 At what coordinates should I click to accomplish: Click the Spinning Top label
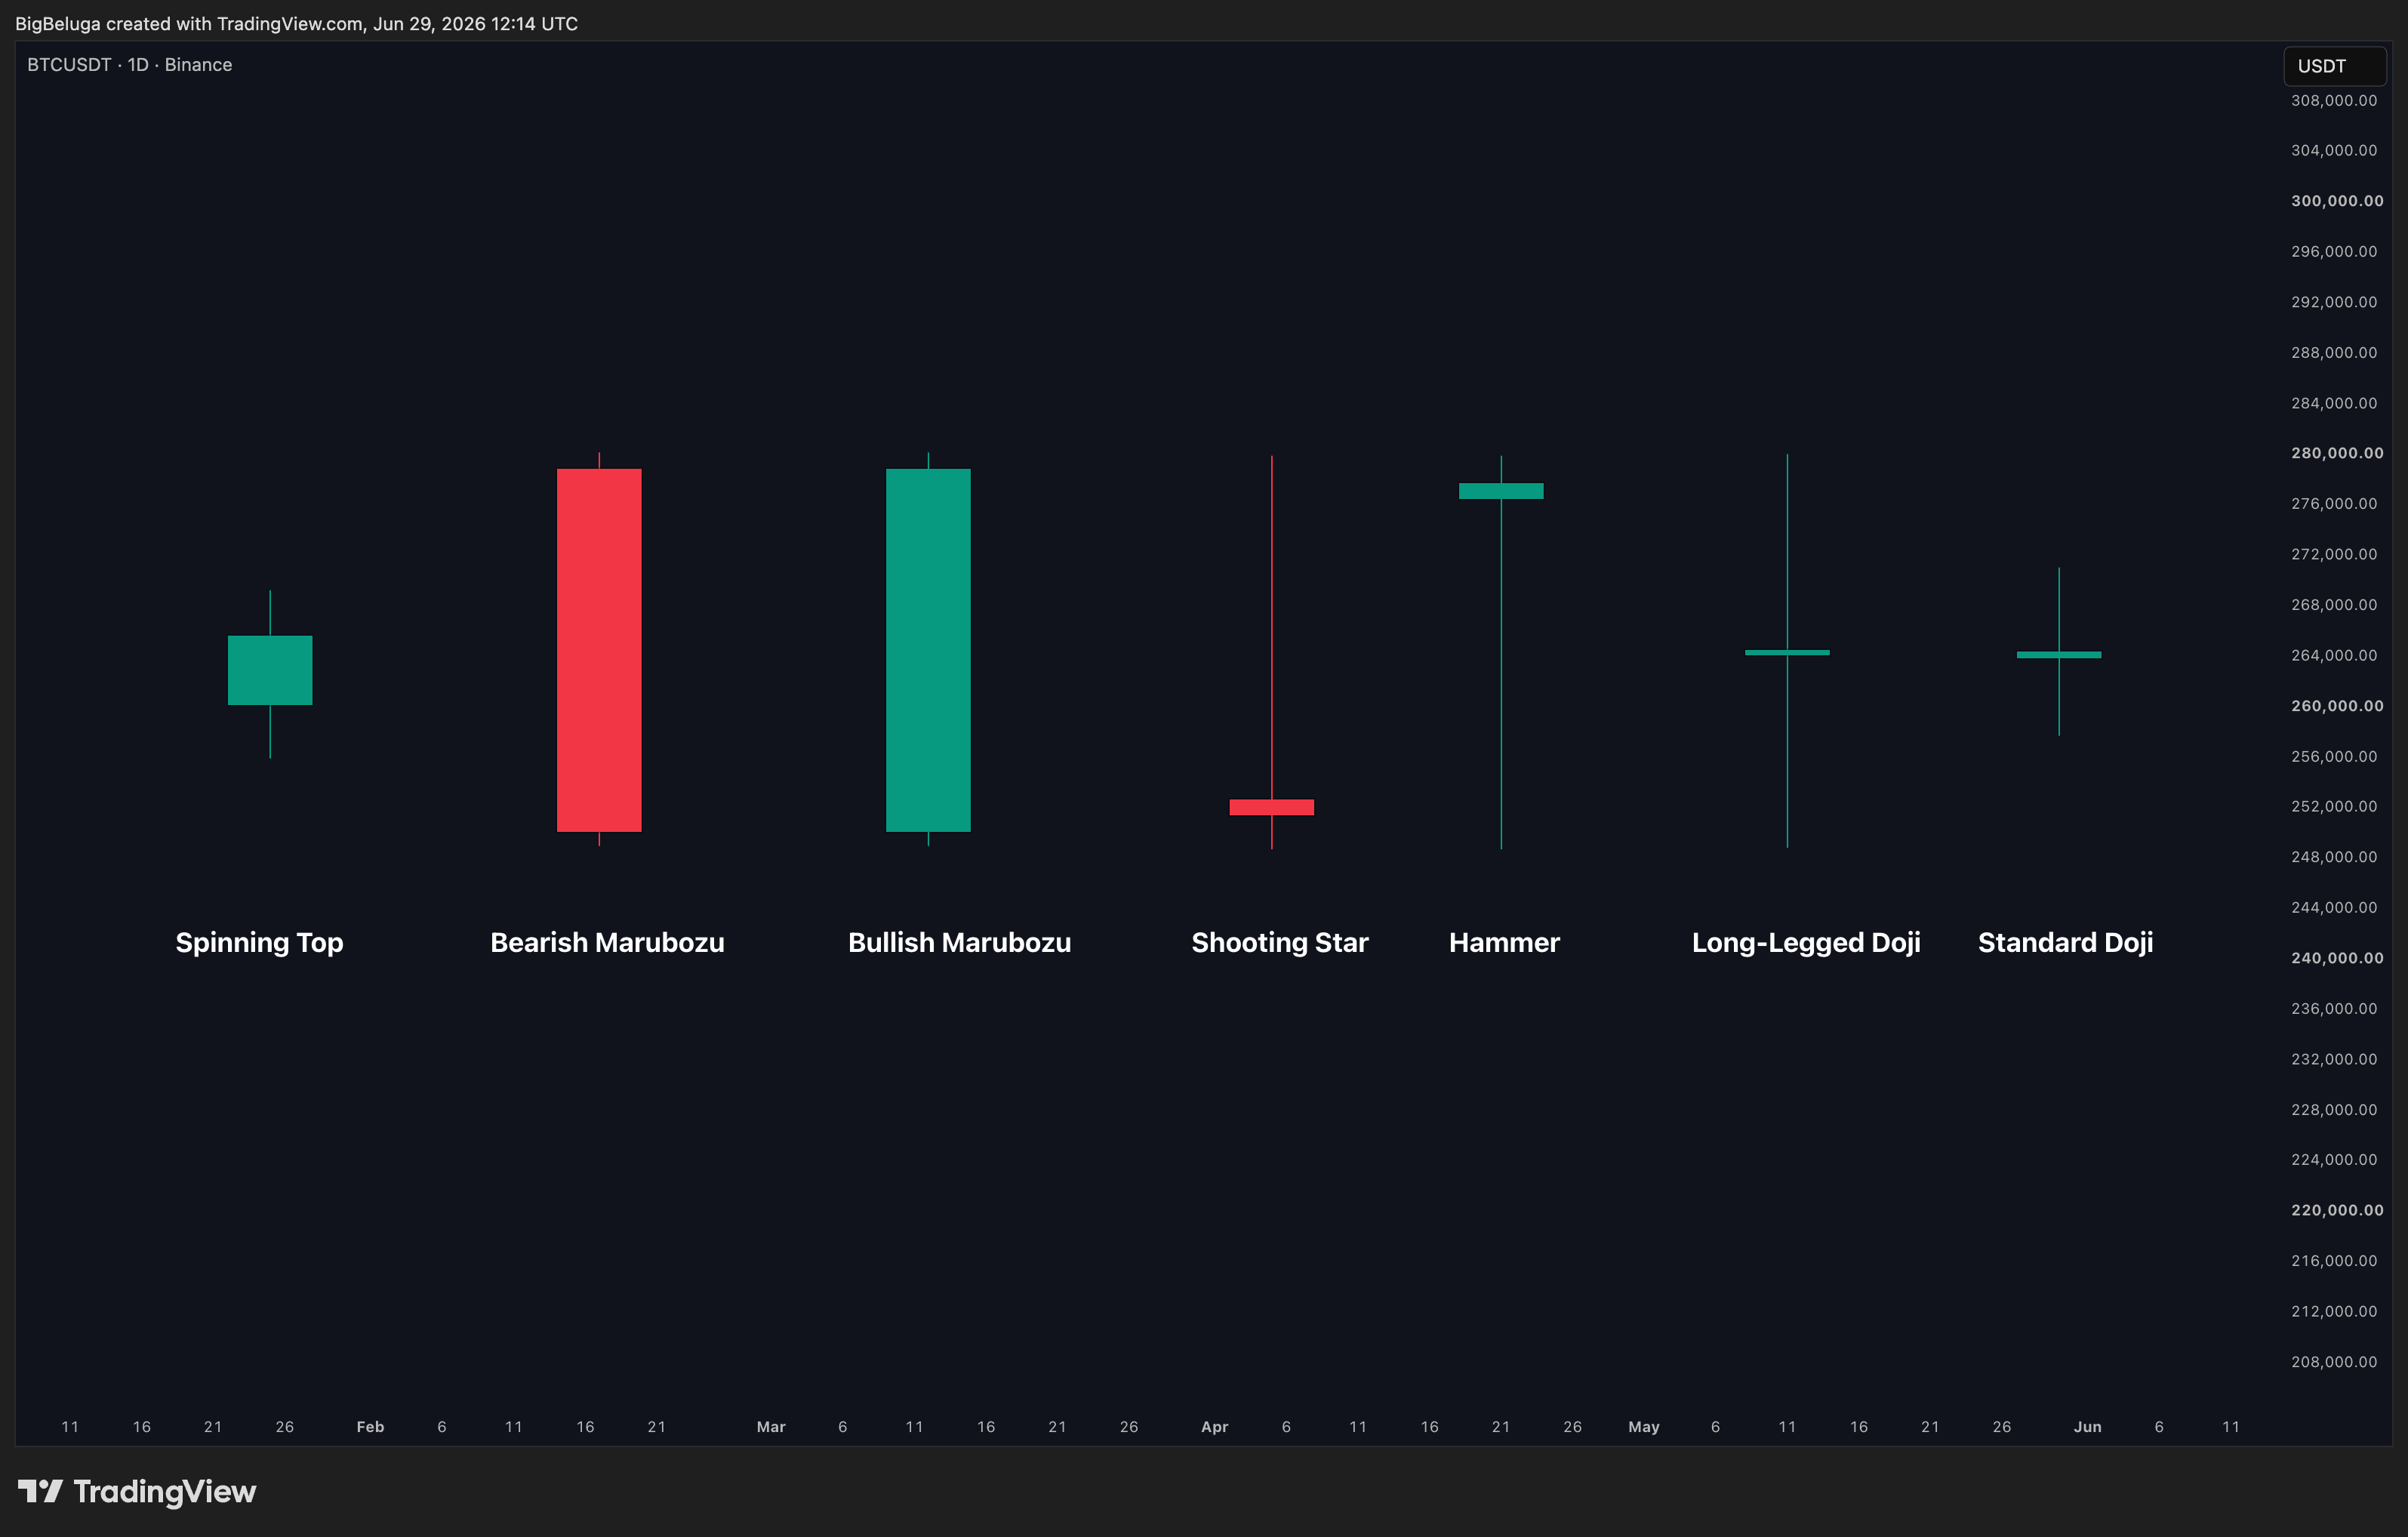[260, 942]
